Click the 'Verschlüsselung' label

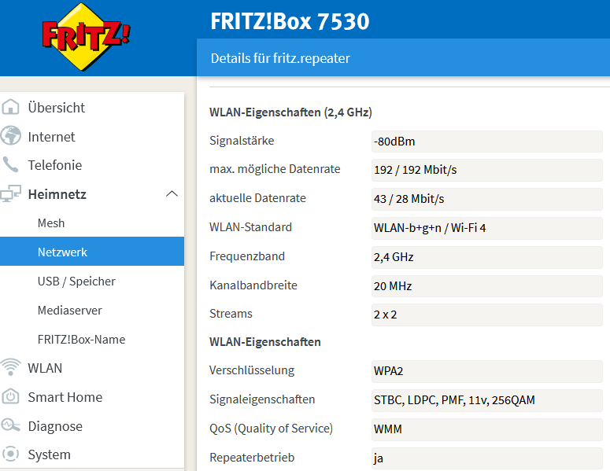252,370
